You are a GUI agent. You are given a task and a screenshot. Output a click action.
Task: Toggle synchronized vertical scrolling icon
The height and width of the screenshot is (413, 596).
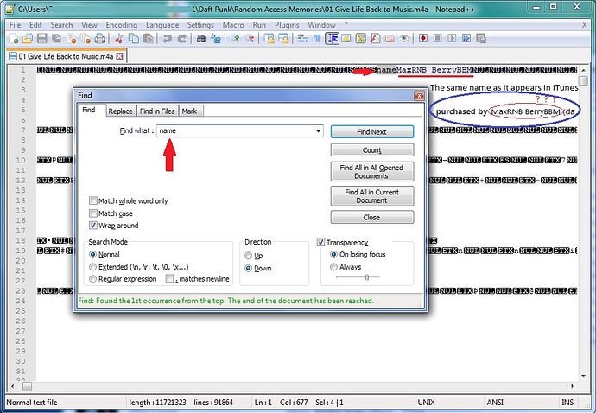[269, 38]
